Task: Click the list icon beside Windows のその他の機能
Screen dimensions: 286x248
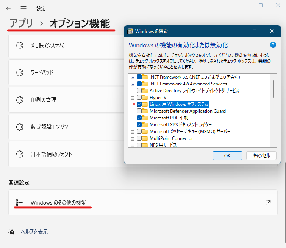Action: pos(19,203)
